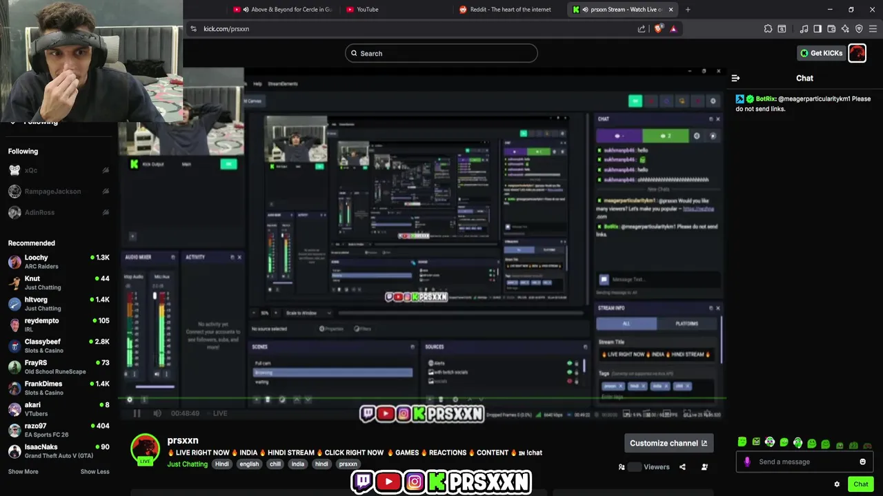Viewport: 883px width, 496px height.
Task: Open RampageJackson followed channel
Action: pos(59,192)
